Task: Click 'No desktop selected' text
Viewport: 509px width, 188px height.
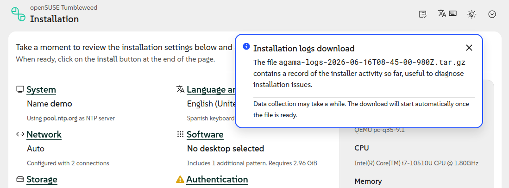Action: 226,149
